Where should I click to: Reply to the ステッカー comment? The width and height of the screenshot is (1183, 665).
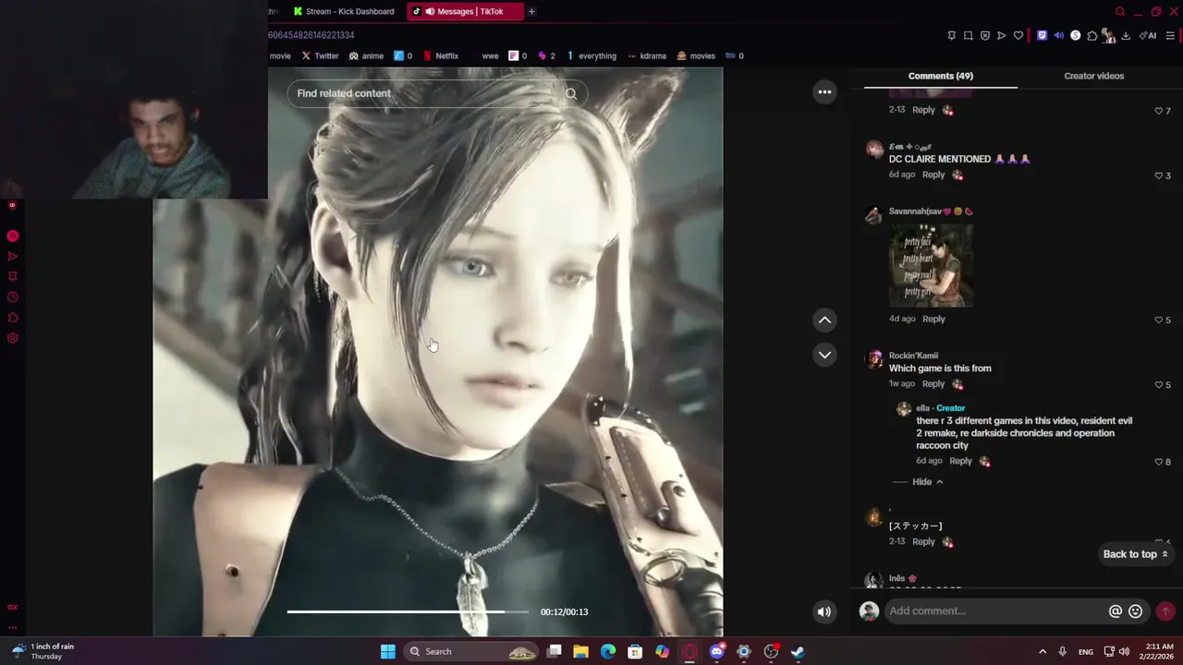pos(923,541)
